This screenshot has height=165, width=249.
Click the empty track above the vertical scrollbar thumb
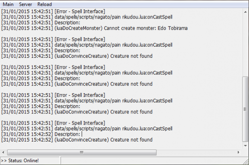245,45
